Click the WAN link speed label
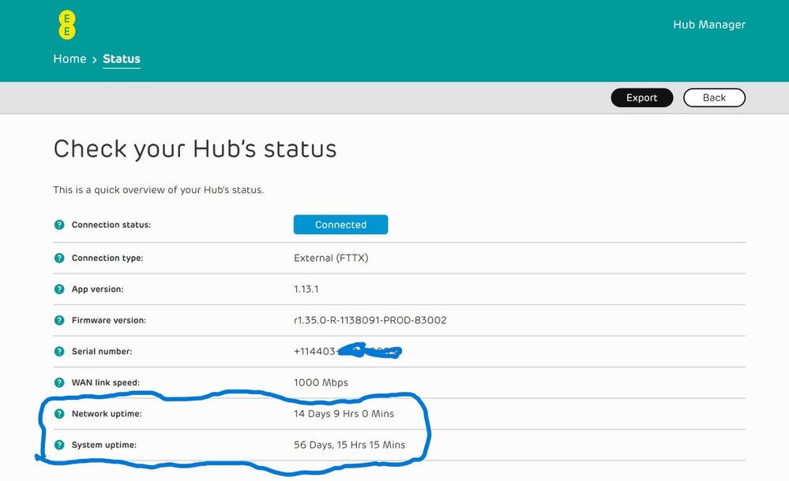789x481 pixels. coord(106,382)
